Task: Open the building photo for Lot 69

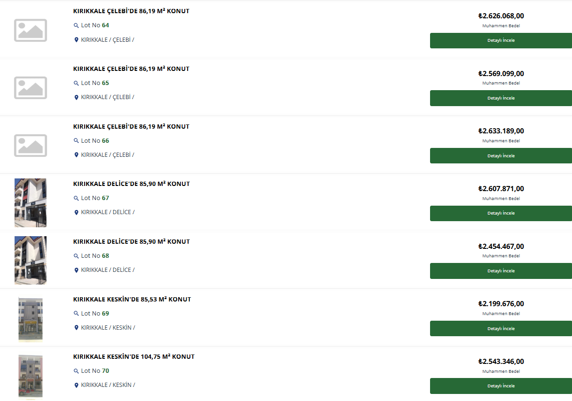Action: tap(31, 318)
